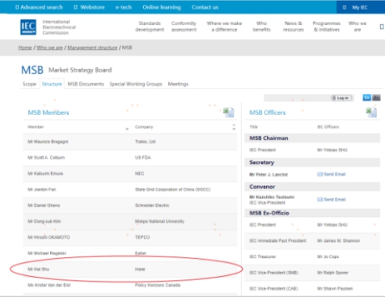
Task: Click the MSB Ex-Officio heading
Action: [269, 213]
